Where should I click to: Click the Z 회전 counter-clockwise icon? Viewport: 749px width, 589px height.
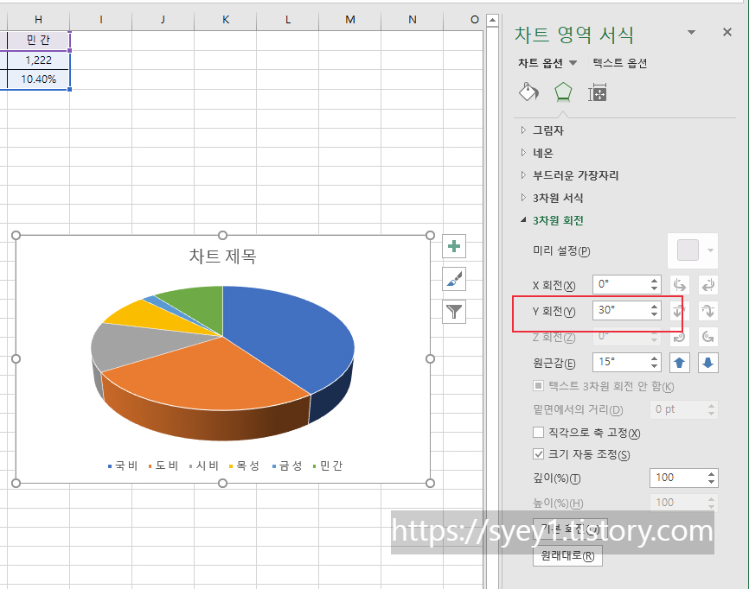click(x=708, y=337)
